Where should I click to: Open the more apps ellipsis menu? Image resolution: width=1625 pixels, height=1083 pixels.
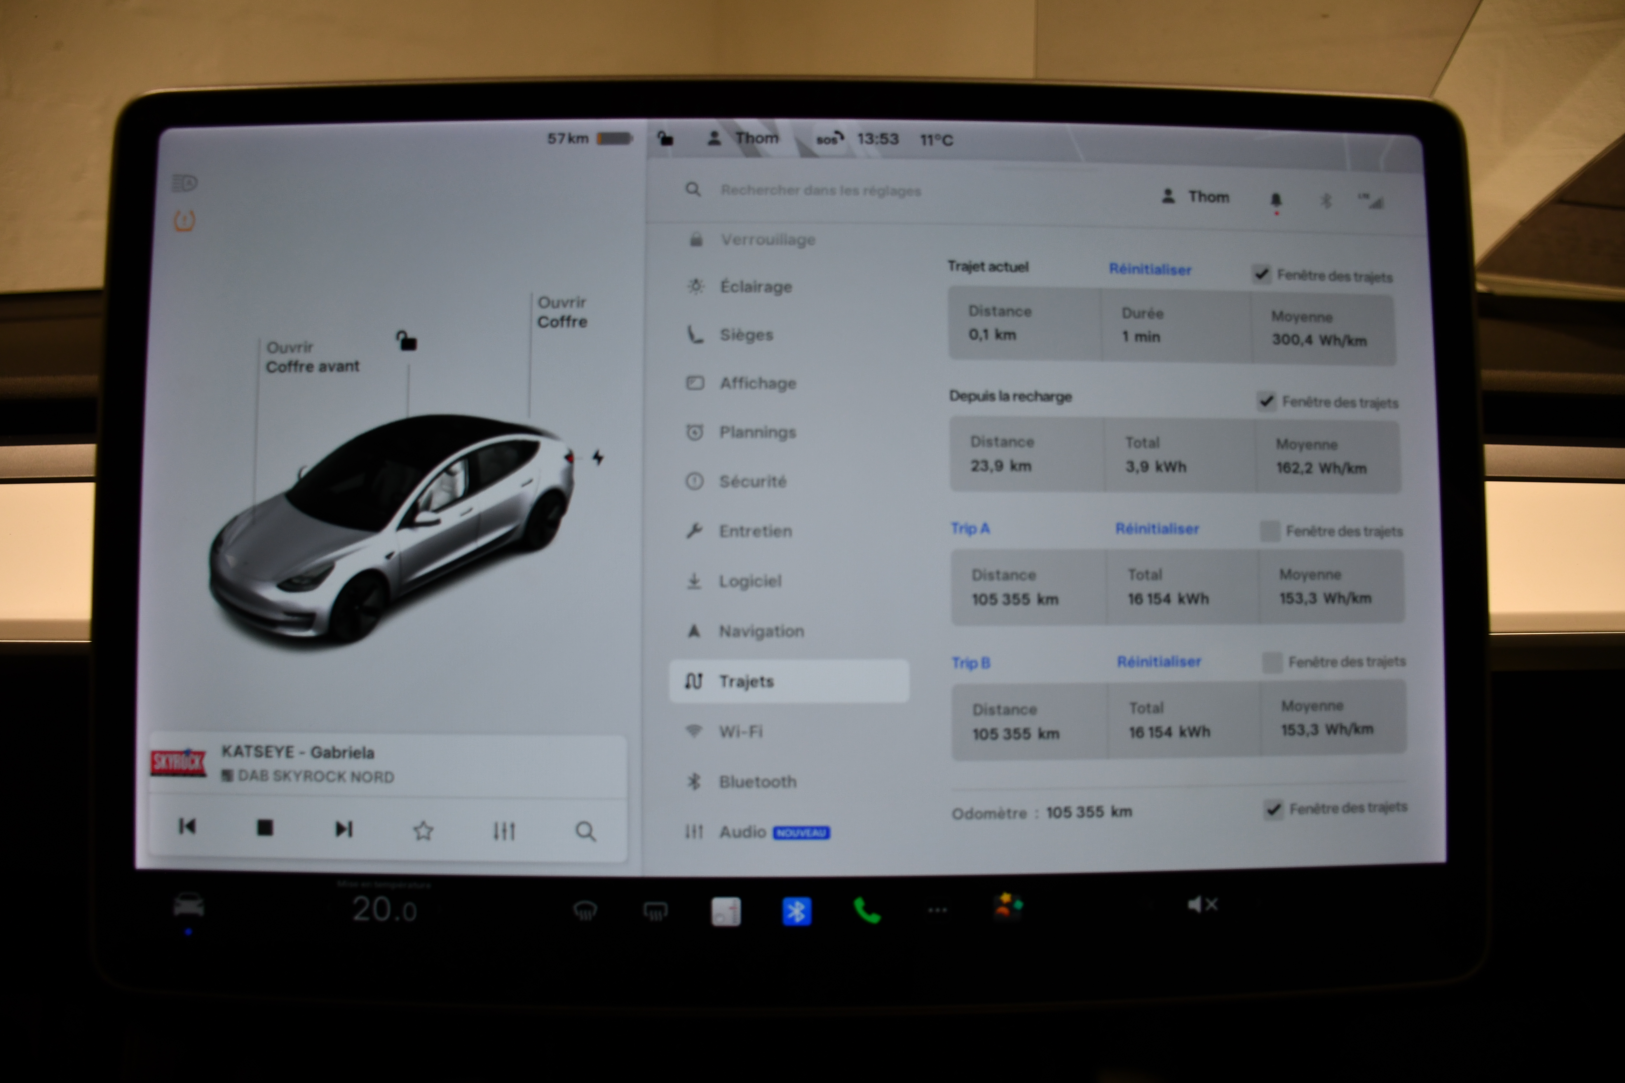[x=937, y=910]
